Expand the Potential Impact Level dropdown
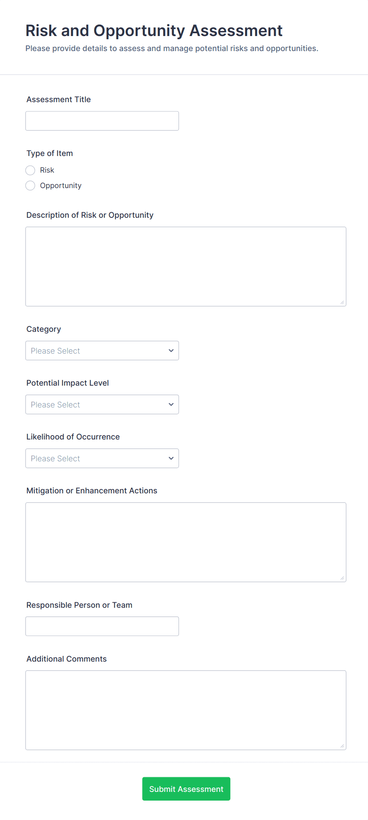368x820 pixels. tap(102, 405)
